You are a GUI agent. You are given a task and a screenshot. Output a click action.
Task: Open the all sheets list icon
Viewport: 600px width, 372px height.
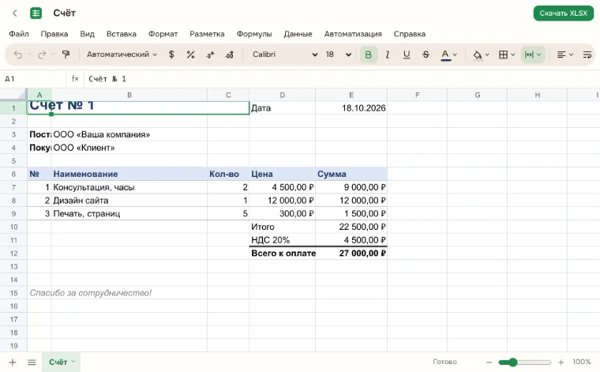click(32, 362)
